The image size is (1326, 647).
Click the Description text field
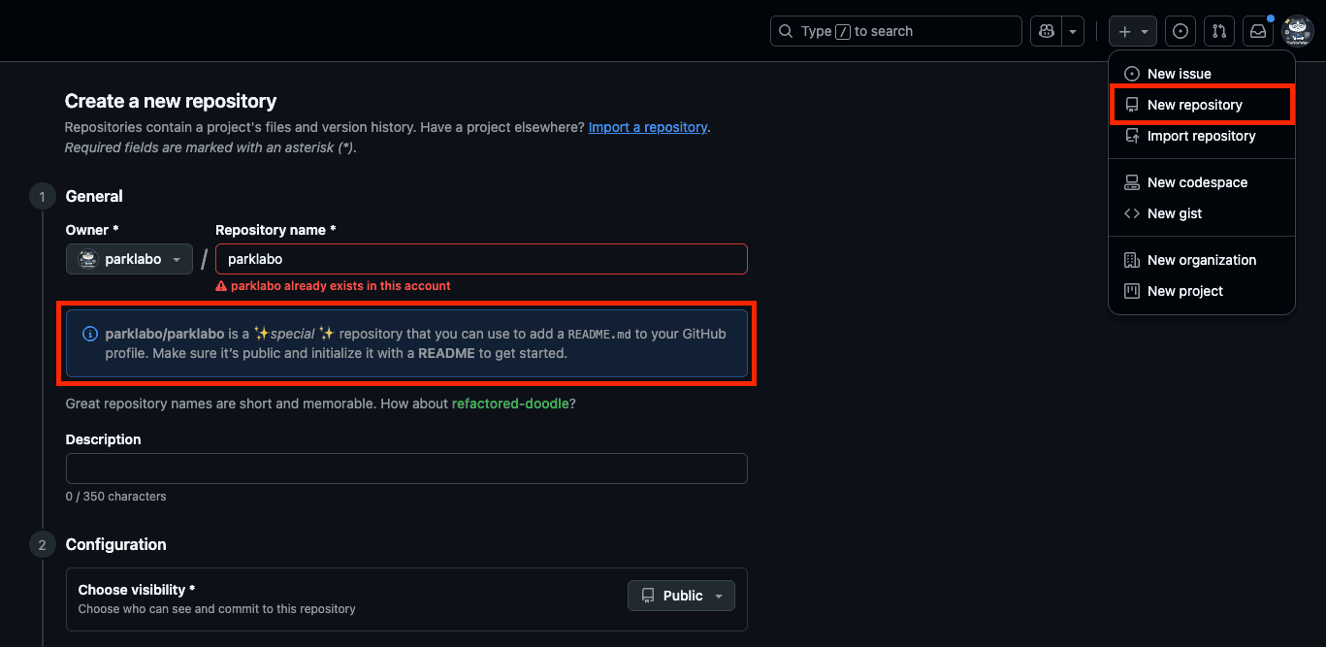[x=406, y=469]
